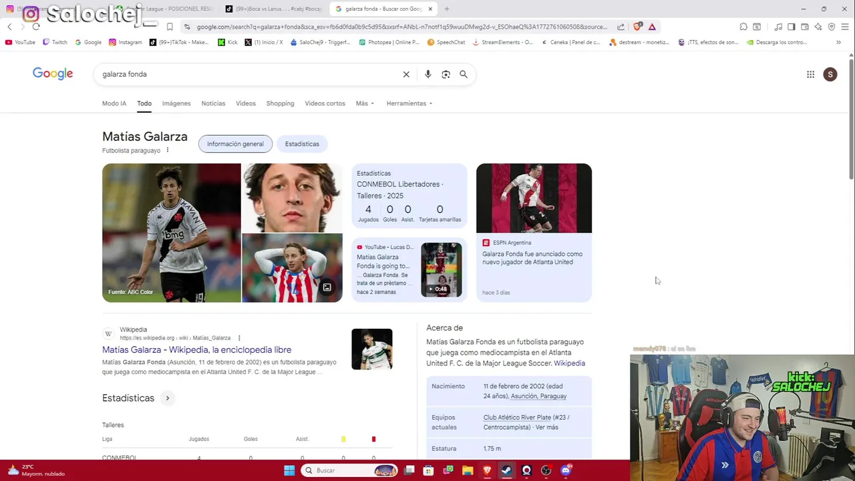Open Task View on the taskbar
Screen dimensions: 855x481
pyautogui.click(x=409, y=470)
